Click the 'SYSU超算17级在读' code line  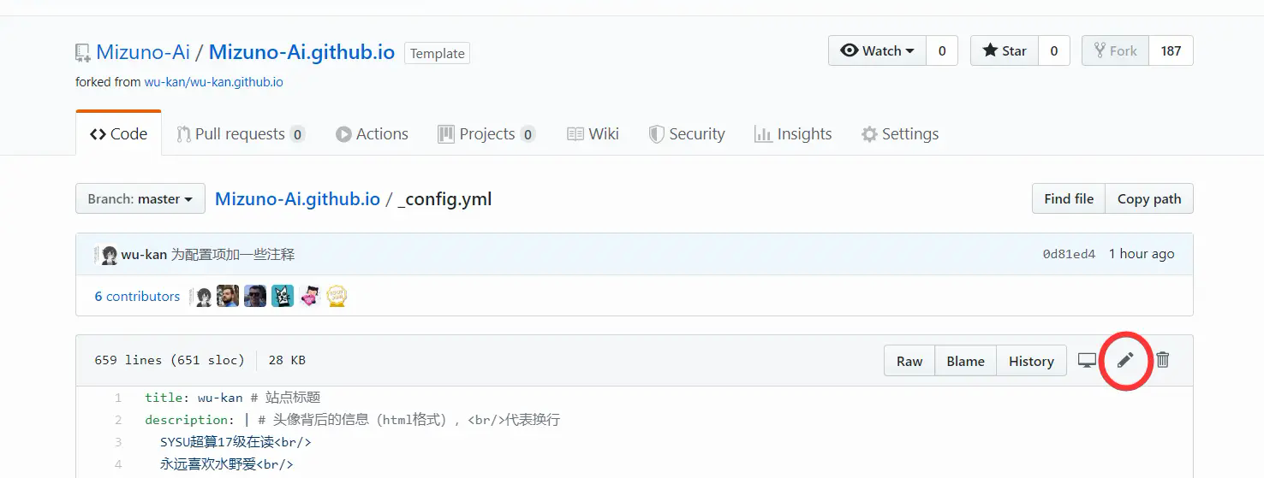coord(236,442)
